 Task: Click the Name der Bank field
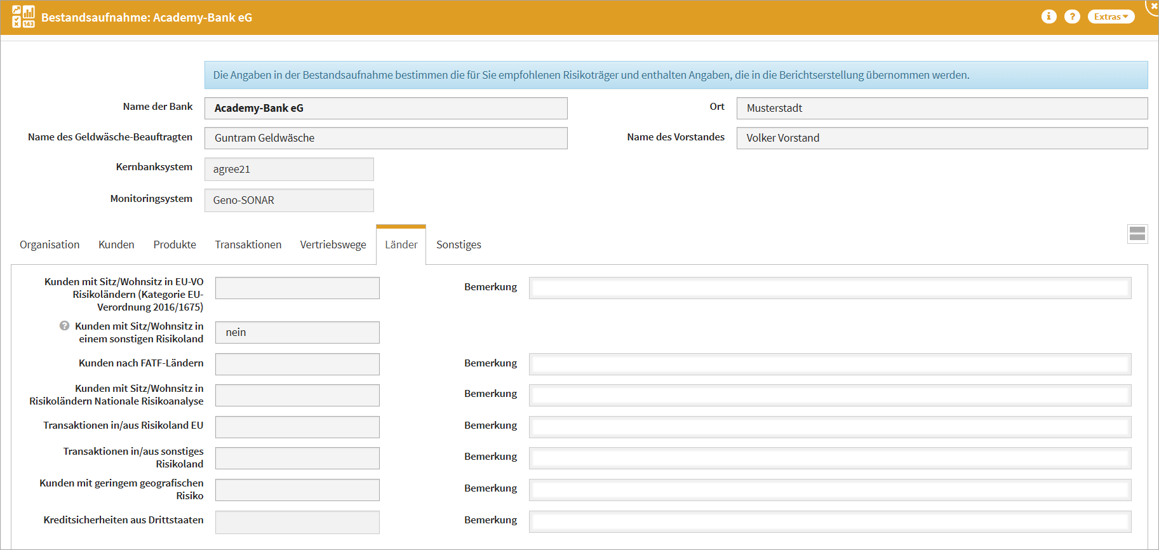coord(385,108)
